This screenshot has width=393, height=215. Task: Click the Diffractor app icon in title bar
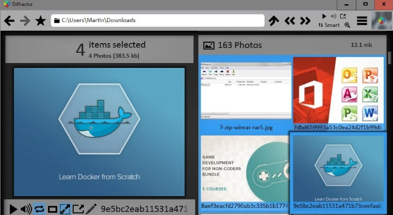point(7,4)
